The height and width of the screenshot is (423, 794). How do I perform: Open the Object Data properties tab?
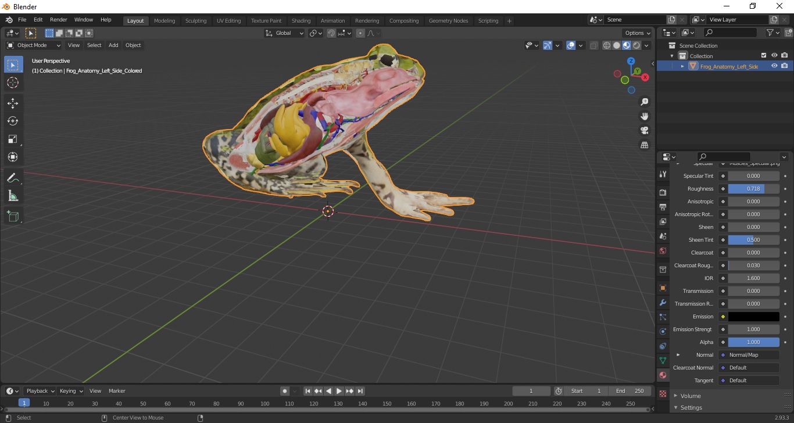663,360
